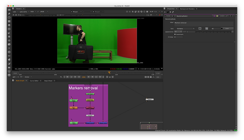This screenshot has width=244, height=140.
Task: Open the Deep nodes D icon in toolbar
Action: 9,52
